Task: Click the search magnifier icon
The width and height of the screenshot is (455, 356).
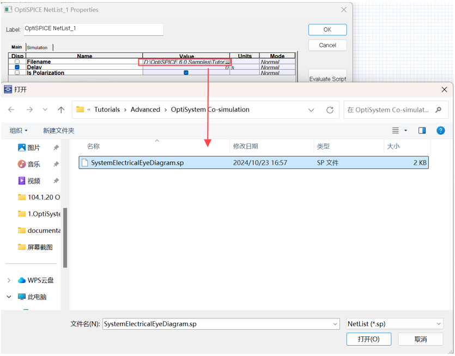Action: 438,110
